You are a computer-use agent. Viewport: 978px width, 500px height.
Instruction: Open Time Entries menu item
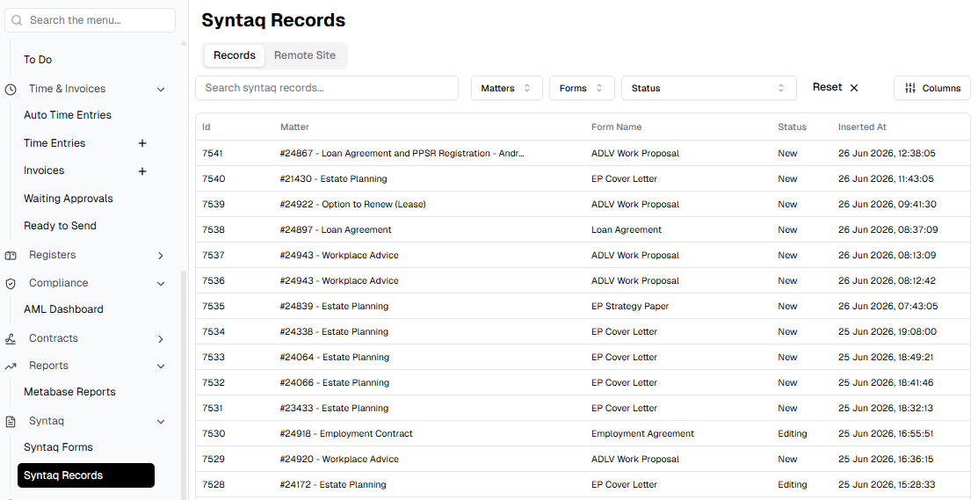(x=54, y=142)
